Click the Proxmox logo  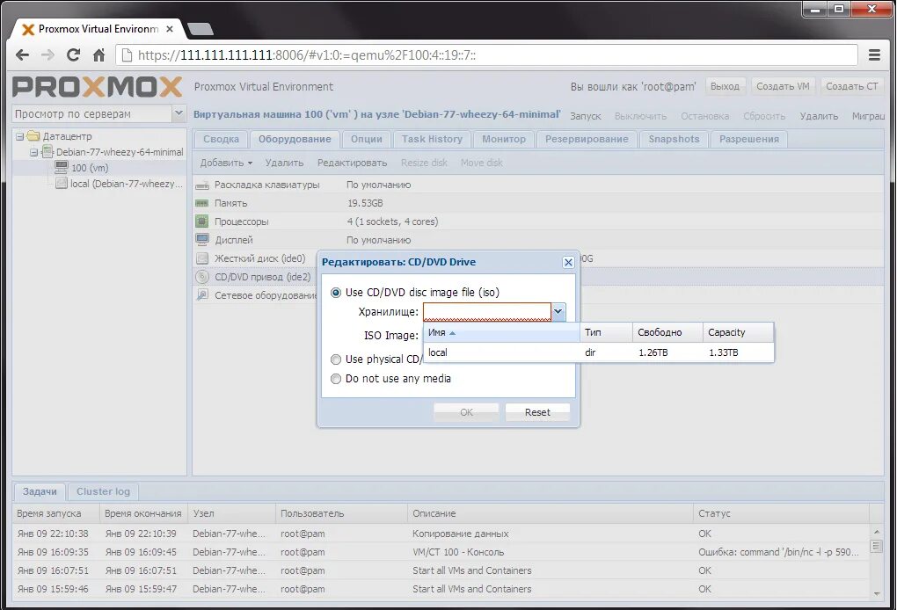(97, 87)
